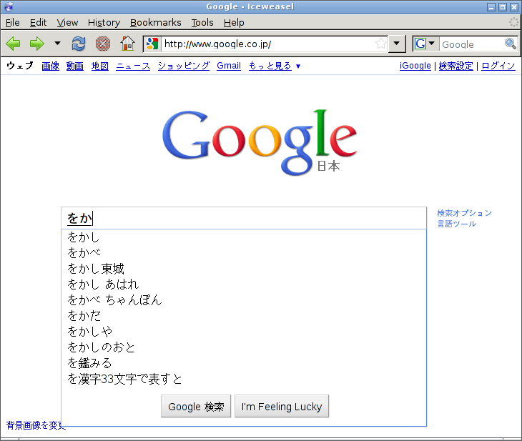Open the View menu
The image size is (522, 441).
click(x=67, y=23)
